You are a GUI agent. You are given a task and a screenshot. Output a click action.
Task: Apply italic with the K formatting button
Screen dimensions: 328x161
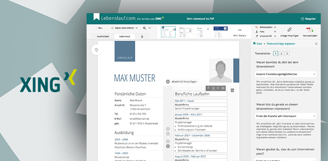(218, 88)
